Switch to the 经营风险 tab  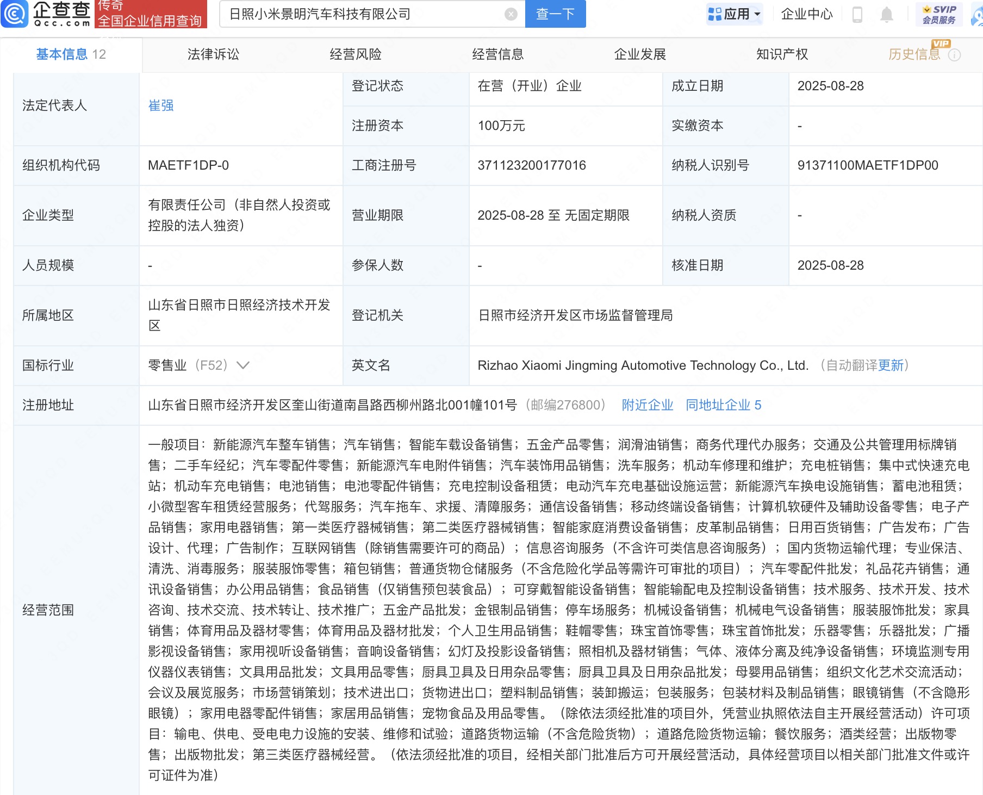tap(356, 54)
